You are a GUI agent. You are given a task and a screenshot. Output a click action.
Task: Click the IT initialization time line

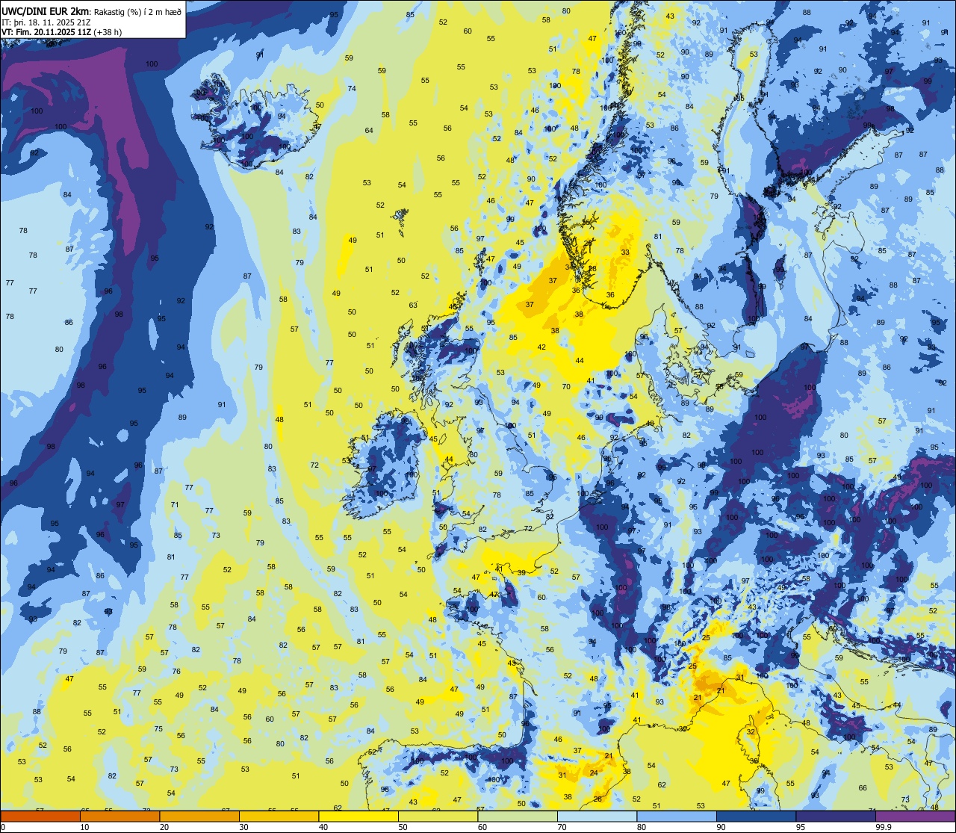(x=45, y=22)
